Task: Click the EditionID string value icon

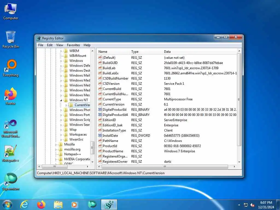Action: tap(100, 120)
